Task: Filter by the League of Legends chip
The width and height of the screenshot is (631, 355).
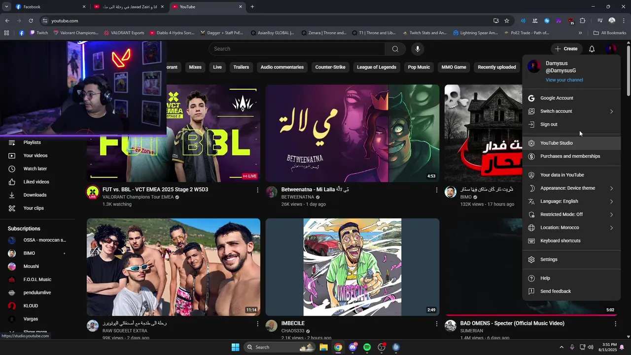Action: tap(377, 67)
